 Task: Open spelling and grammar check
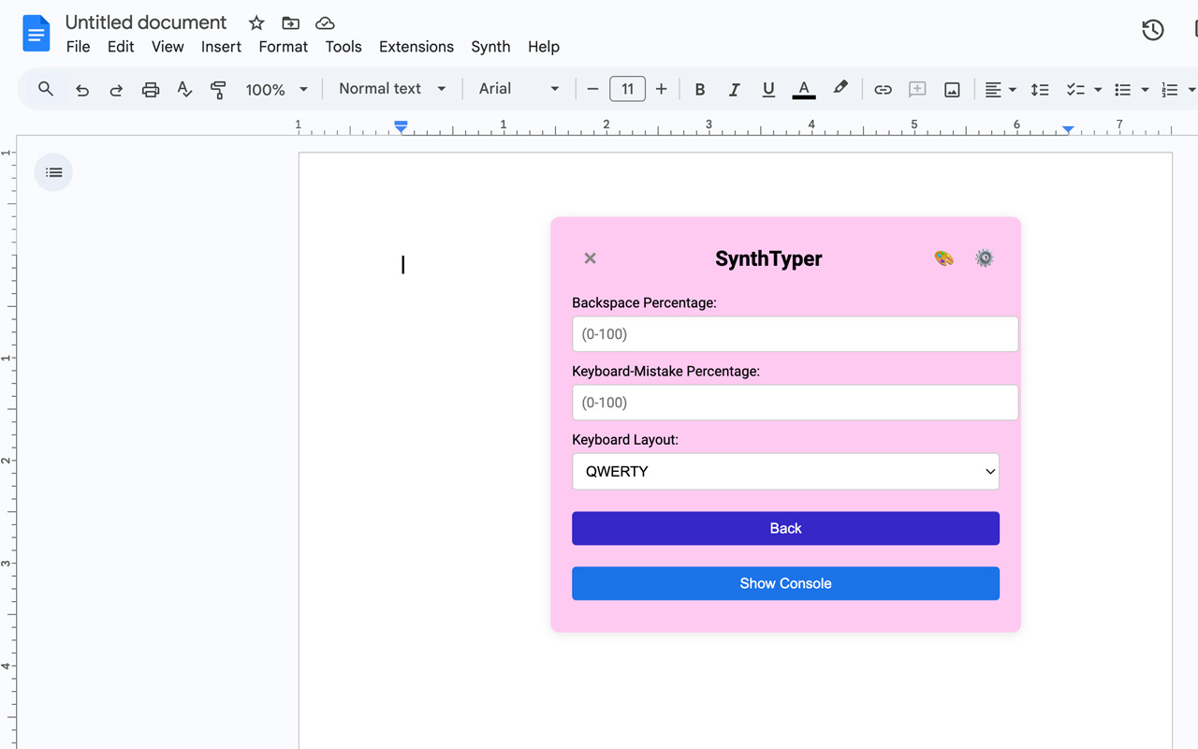click(183, 89)
